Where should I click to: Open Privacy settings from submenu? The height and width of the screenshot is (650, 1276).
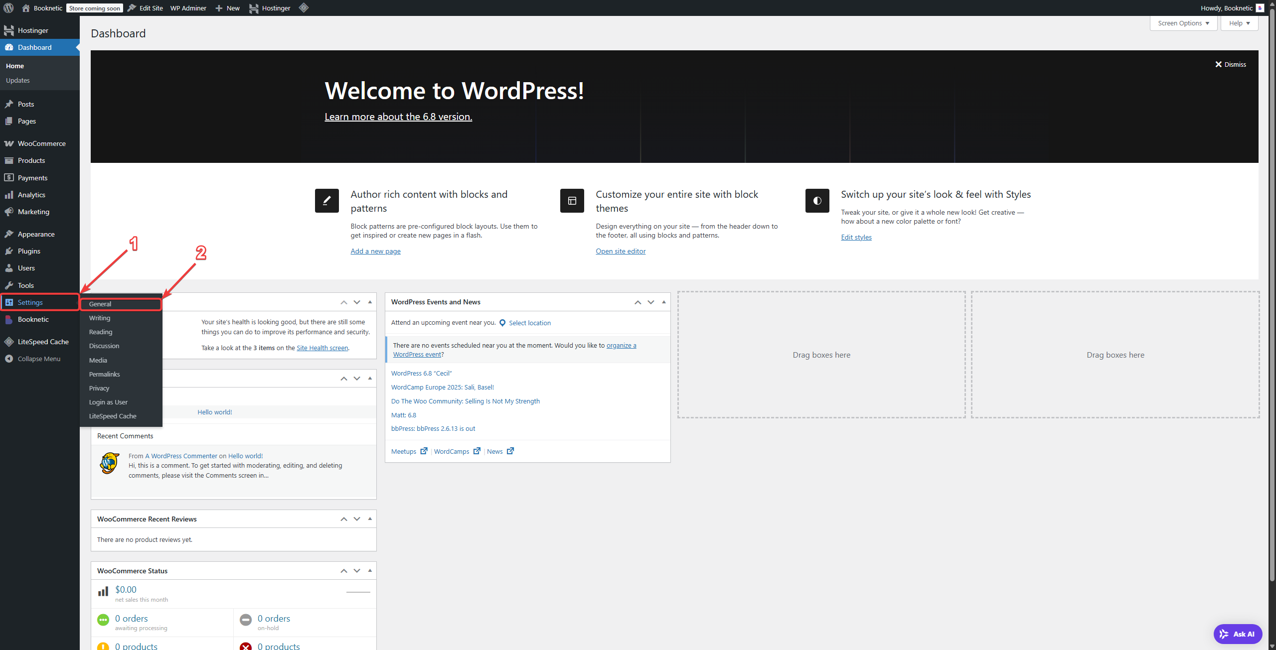point(121,388)
